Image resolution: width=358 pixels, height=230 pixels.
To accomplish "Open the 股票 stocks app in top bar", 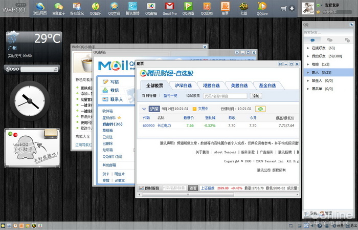I will coord(225,9).
